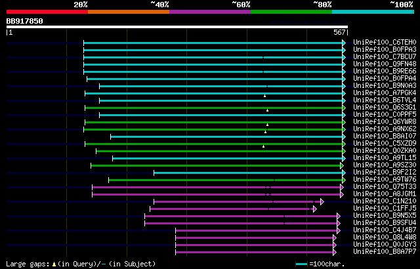Click the cyan 100char scale bar
This screenshot has height=269, width=420.
[301, 264]
